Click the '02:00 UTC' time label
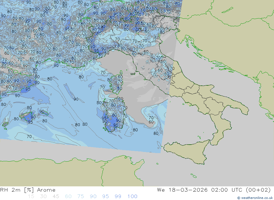The height and width of the screenshot is (200, 274). pyautogui.click(x=227, y=190)
